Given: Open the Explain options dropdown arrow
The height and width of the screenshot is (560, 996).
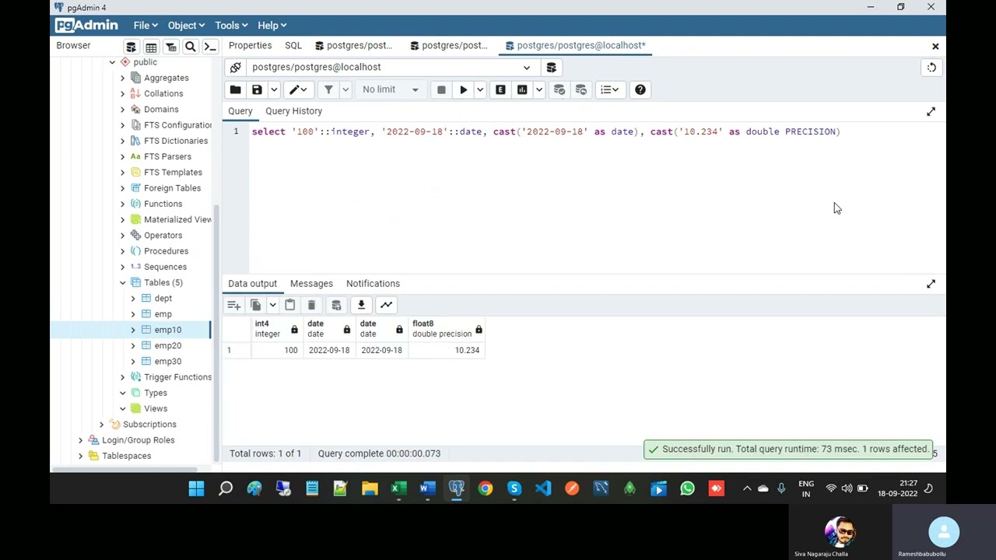Looking at the screenshot, I should click(538, 89).
